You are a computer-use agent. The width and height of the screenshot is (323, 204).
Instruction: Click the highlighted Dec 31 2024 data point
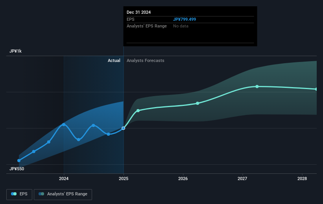click(124, 128)
